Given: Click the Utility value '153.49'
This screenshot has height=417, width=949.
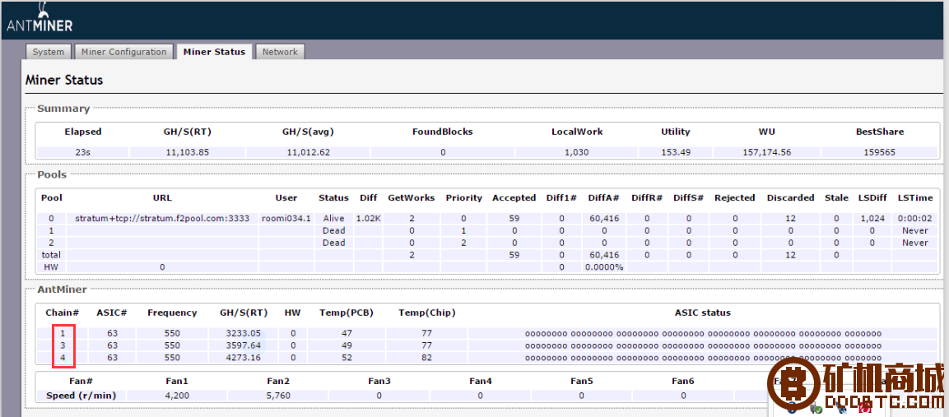Looking at the screenshot, I should pos(676,152).
